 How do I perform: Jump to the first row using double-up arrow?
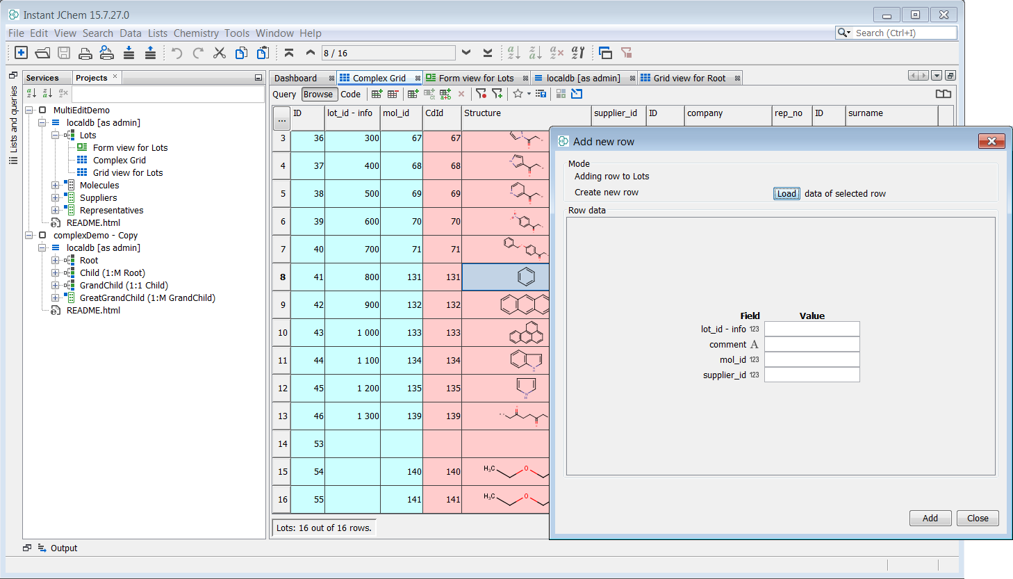tap(289, 53)
